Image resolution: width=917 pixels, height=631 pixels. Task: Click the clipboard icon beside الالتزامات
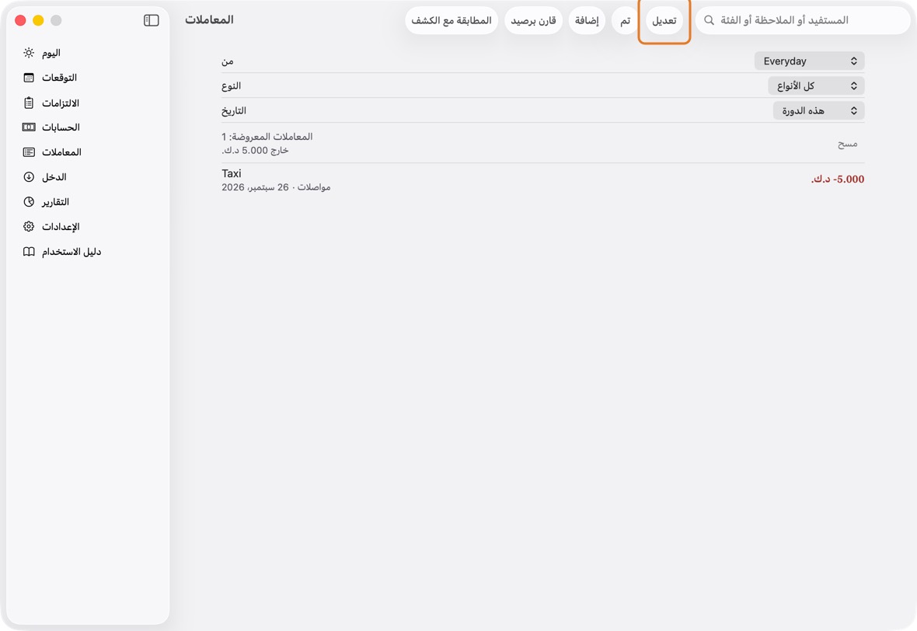coord(29,103)
